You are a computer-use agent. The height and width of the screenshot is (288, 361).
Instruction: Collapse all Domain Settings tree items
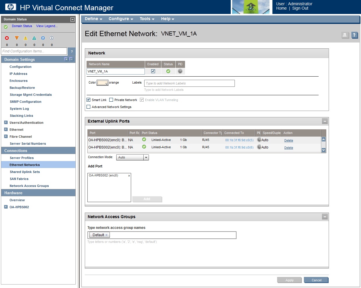71,59
